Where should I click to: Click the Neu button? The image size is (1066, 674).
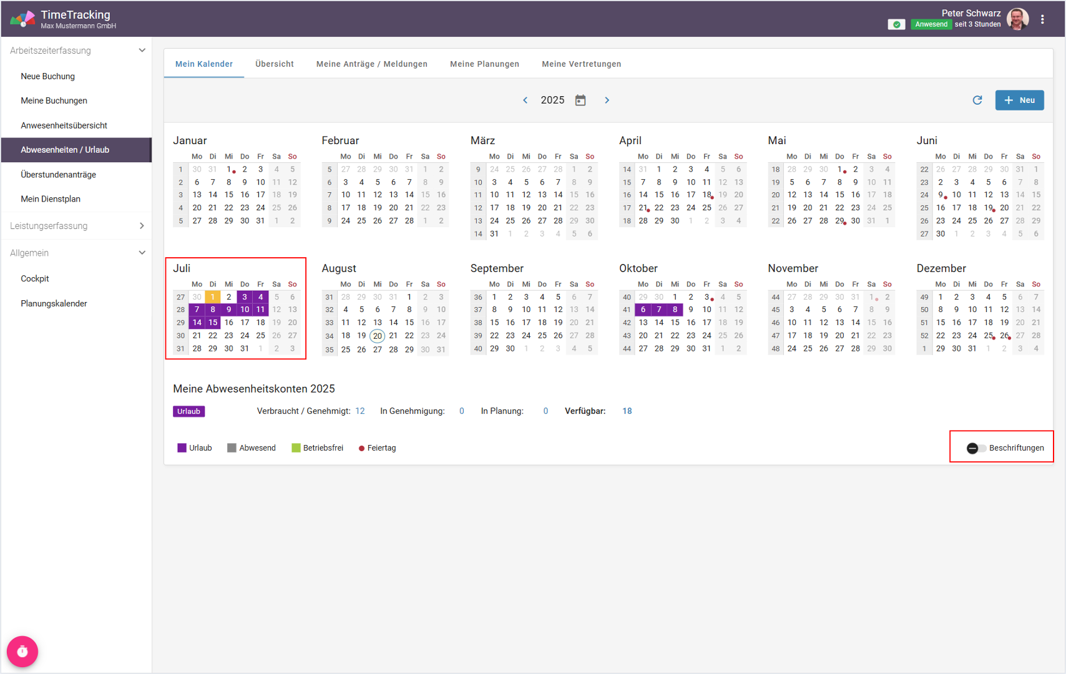click(x=1019, y=100)
